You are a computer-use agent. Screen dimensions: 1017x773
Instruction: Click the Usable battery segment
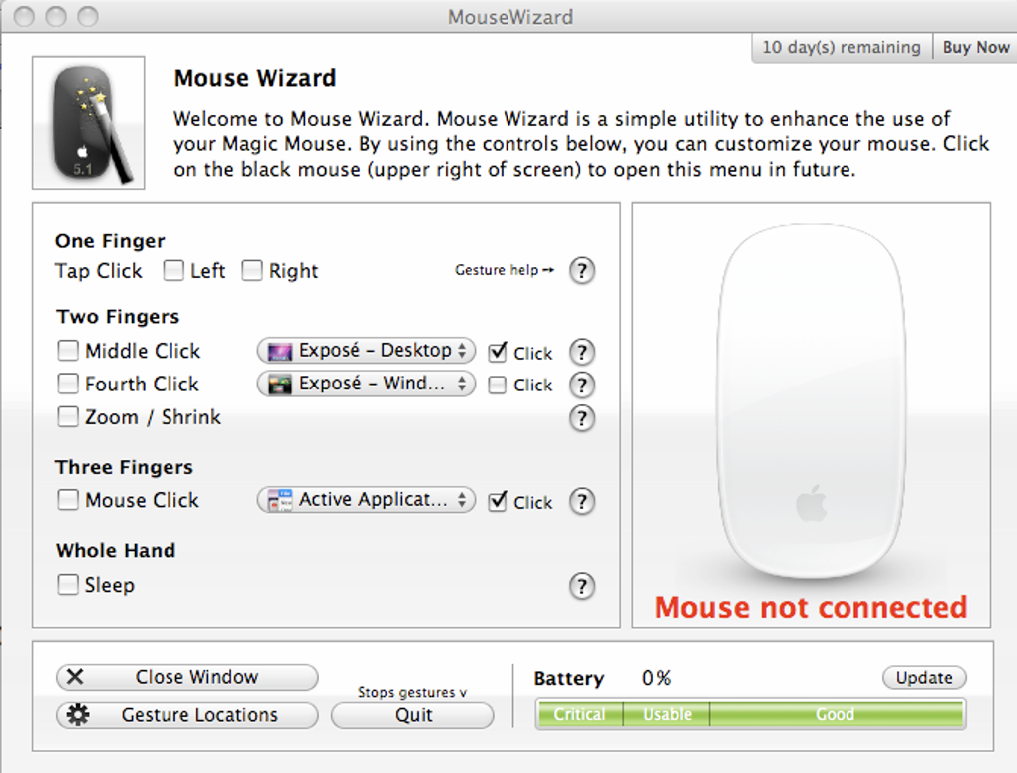click(x=667, y=714)
